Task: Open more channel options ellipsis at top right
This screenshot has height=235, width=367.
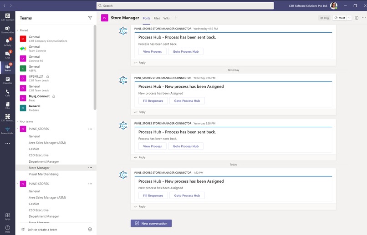Action: (364, 18)
